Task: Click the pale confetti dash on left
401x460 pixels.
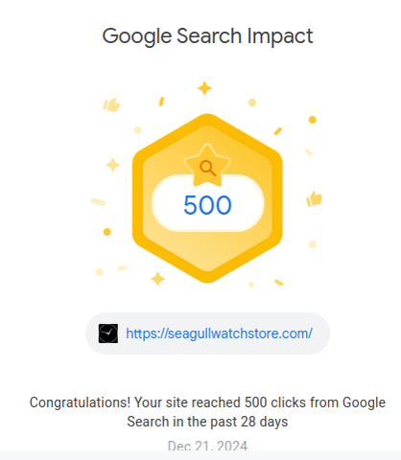Action: pyautogui.click(x=98, y=202)
